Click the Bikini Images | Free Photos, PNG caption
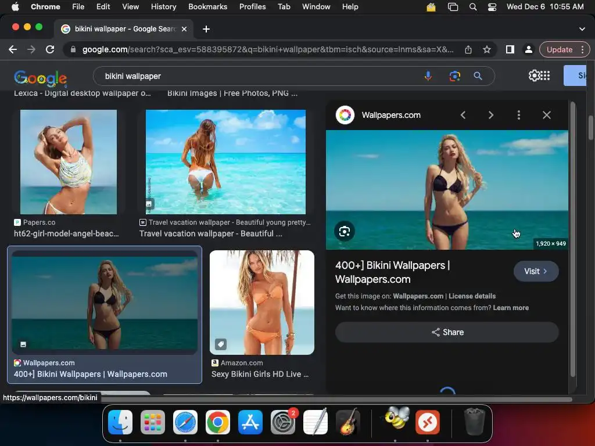This screenshot has width=595, height=446. click(232, 93)
